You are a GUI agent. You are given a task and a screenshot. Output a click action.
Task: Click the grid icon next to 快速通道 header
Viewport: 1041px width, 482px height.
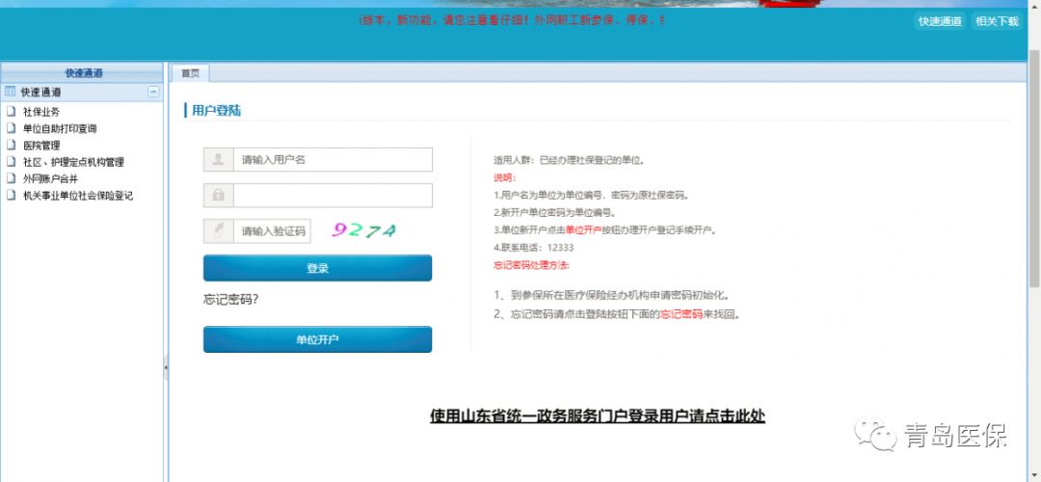point(11,93)
